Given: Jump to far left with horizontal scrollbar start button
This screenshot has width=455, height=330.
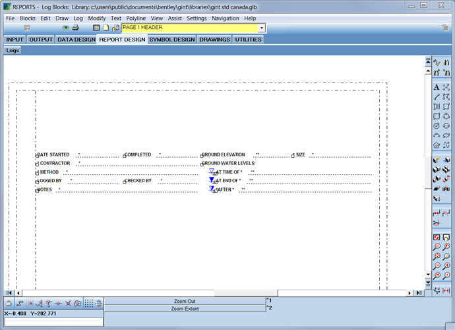Looking at the screenshot, I should 9,293.
